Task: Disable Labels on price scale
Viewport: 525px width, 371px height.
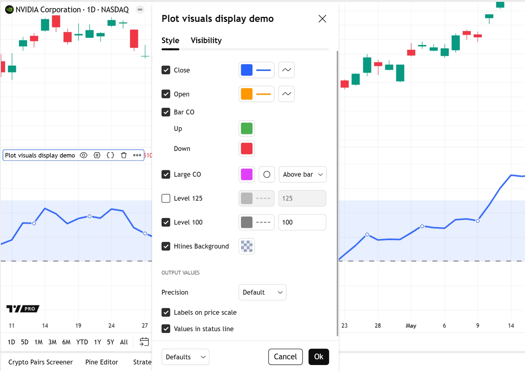Action: pyautogui.click(x=166, y=312)
